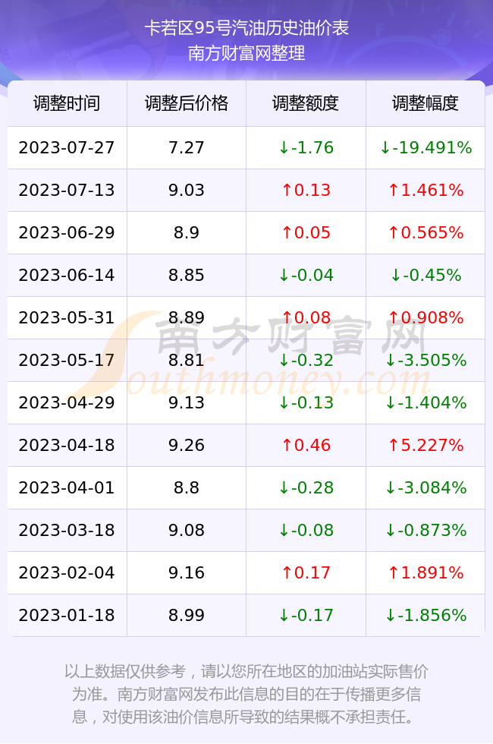Image resolution: width=493 pixels, height=744 pixels.
Task: Click the 调整后价格 column header
Action: click(187, 103)
